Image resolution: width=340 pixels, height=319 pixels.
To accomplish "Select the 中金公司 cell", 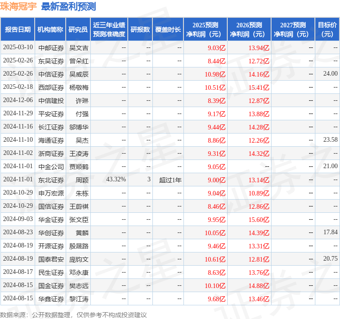I will click(51, 167).
